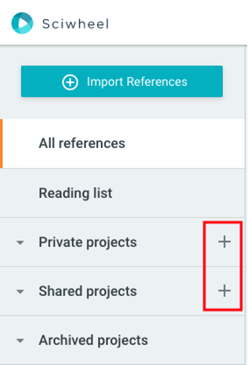Collapse the Shared projects arrow
This screenshot has width=248, height=365.
(21, 291)
